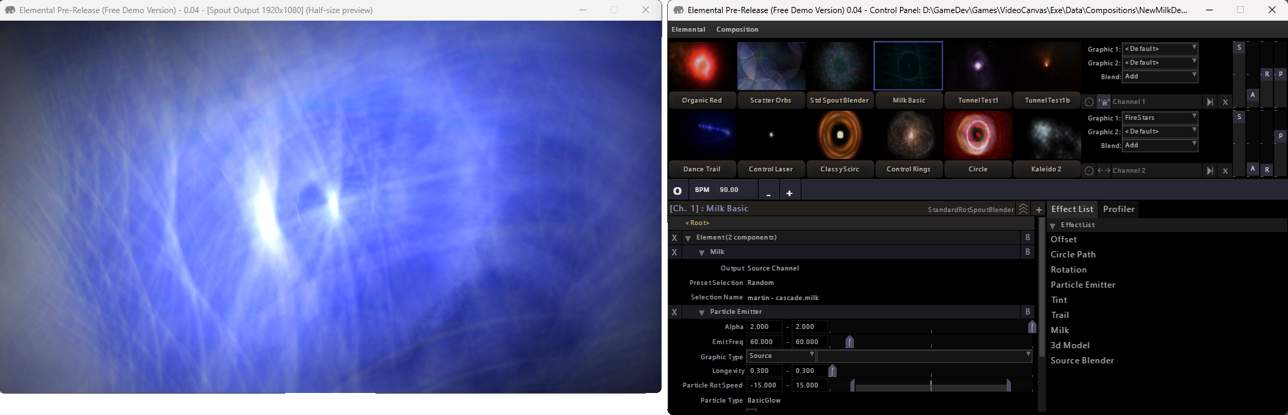Toggle the B button on the Element row
Image resolution: width=1288 pixels, height=415 pixels.
[x=1028, y=237]
